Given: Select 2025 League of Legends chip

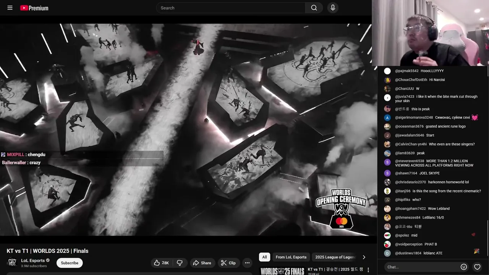Looking at the screenshot, I should click(x=335, y=257).
